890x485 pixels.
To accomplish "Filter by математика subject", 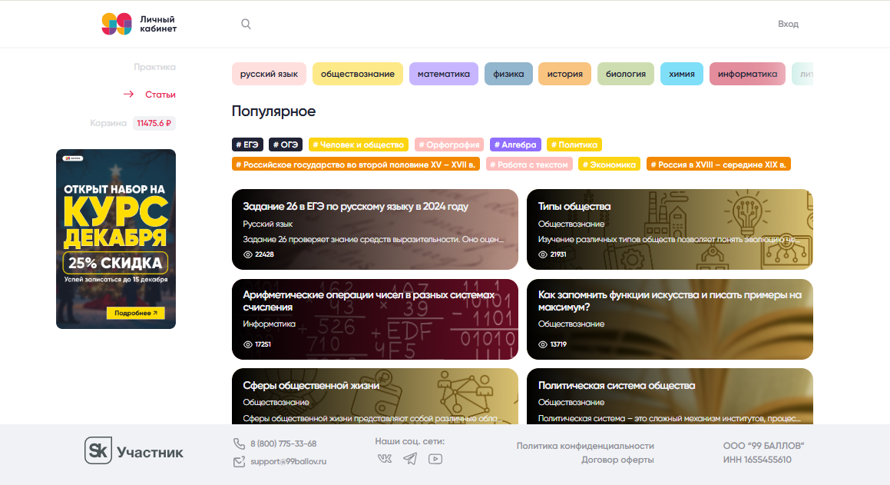I will click(x=444, y=74).
